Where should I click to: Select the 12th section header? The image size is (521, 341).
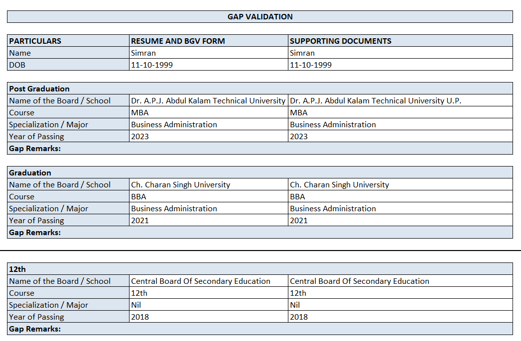point(260,269)
